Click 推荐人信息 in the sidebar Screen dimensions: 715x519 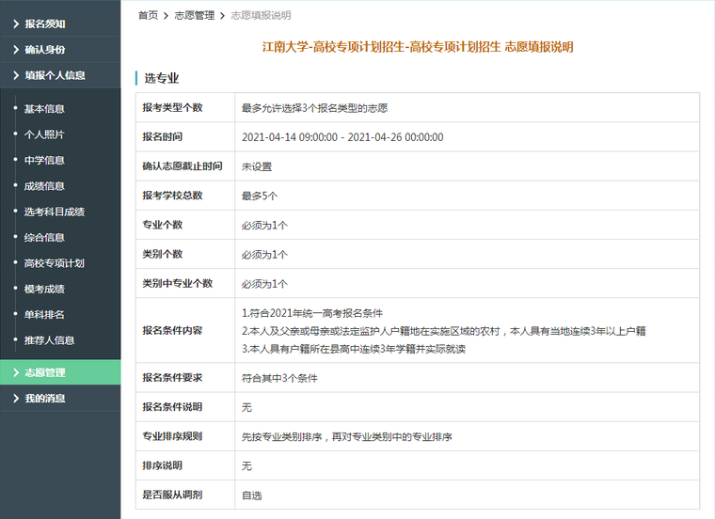(49, 340)
